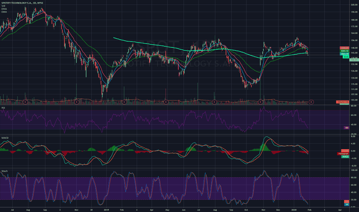The height and width of the screenshot is (212, 359).
Task: Click the red %D label in Stoch pane
Action: (x=347, y=202)
